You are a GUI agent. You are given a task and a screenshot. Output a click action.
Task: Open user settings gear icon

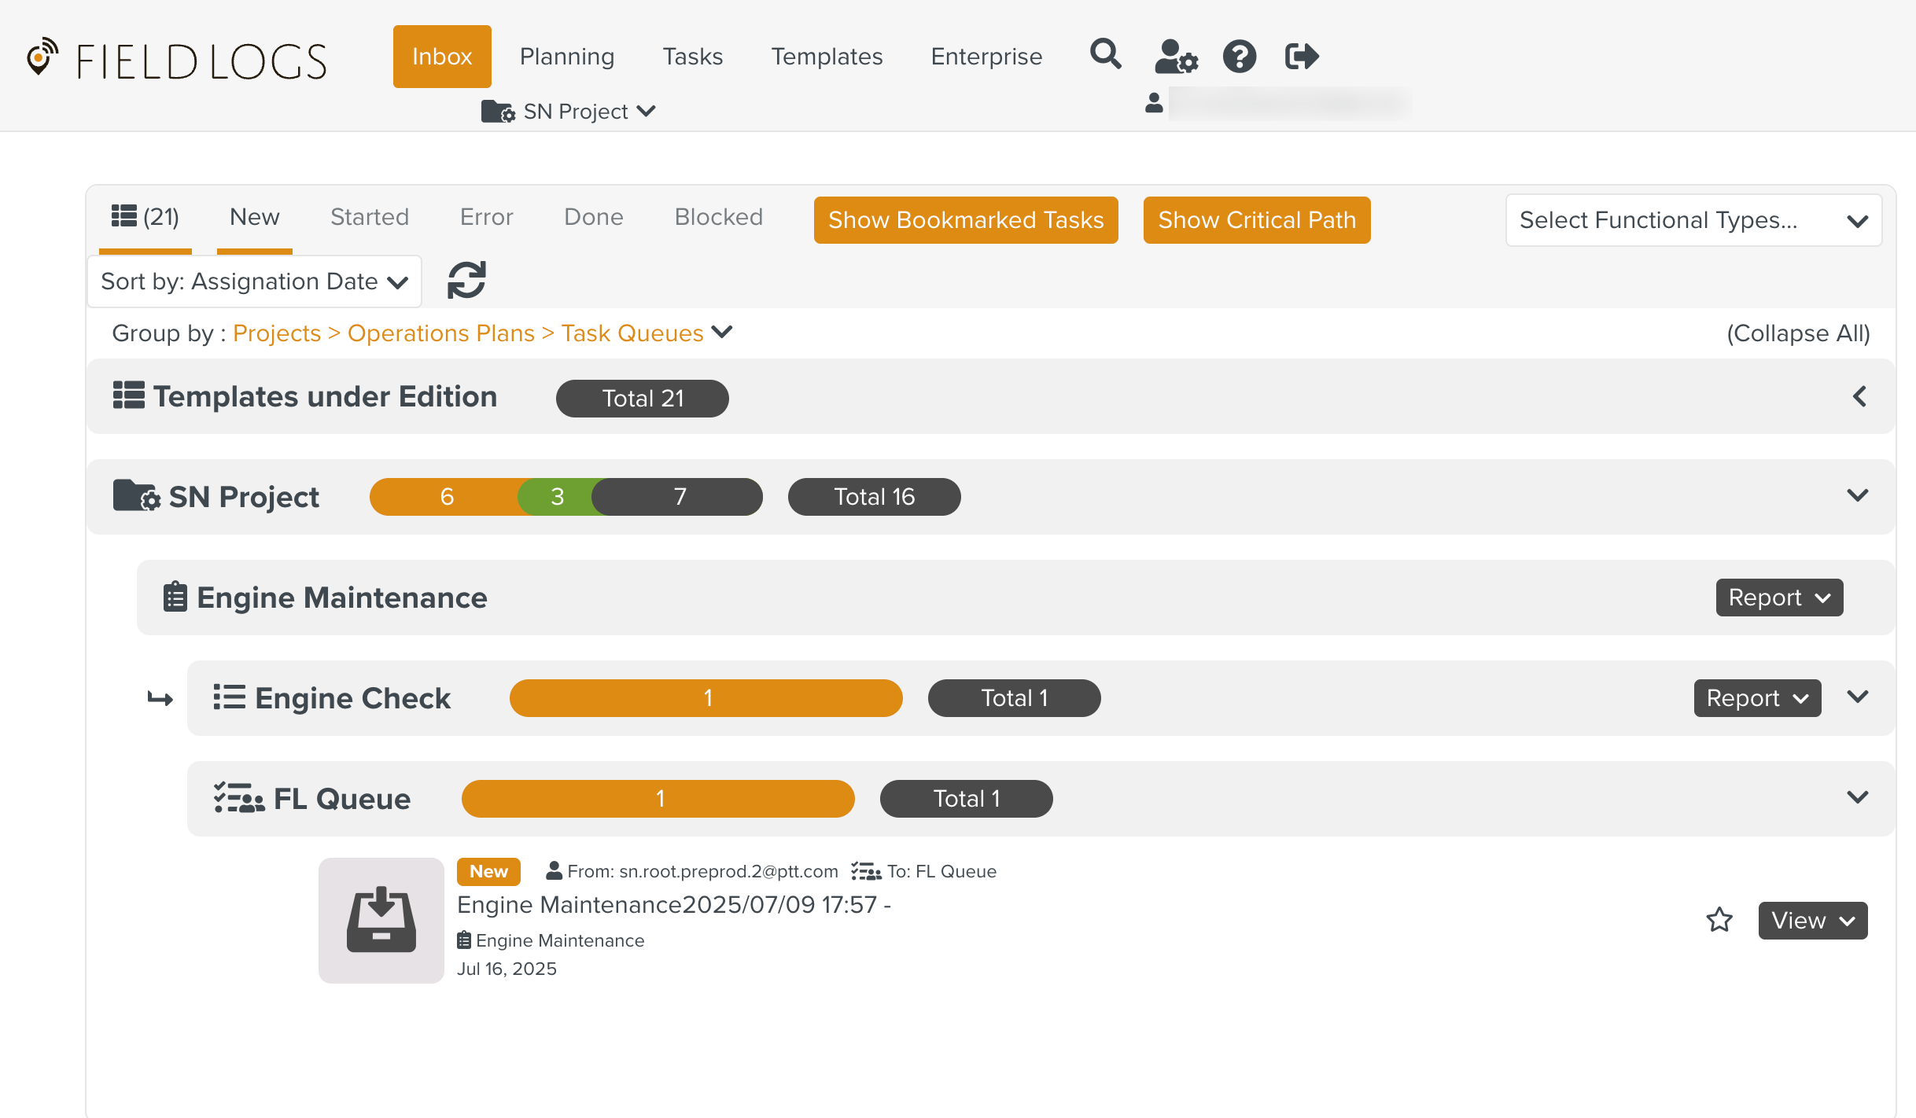click(1175, 57)
